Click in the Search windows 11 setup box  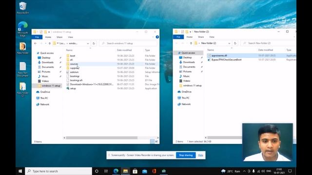[129, 43]
